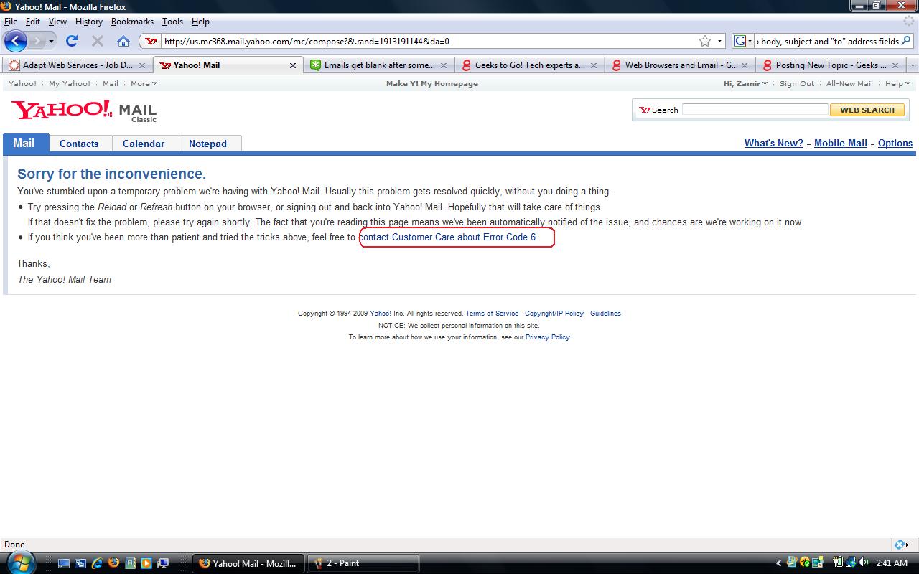Image resolution: width=919 pixels, height=574 pixels.
Task: Open the Home page icon
Action: [x=123, y=41]
